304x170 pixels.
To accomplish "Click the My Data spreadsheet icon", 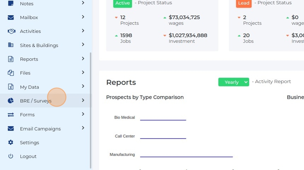I will click(x=11, y=87).
